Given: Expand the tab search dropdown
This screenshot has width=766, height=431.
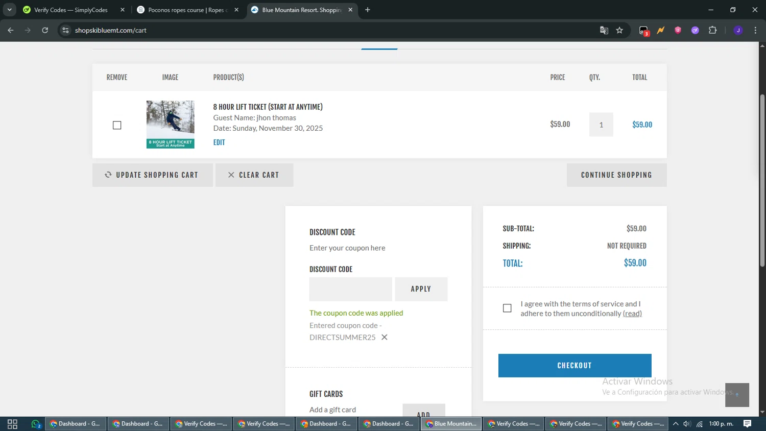Looking at the screenshot, I should (9, 10).
